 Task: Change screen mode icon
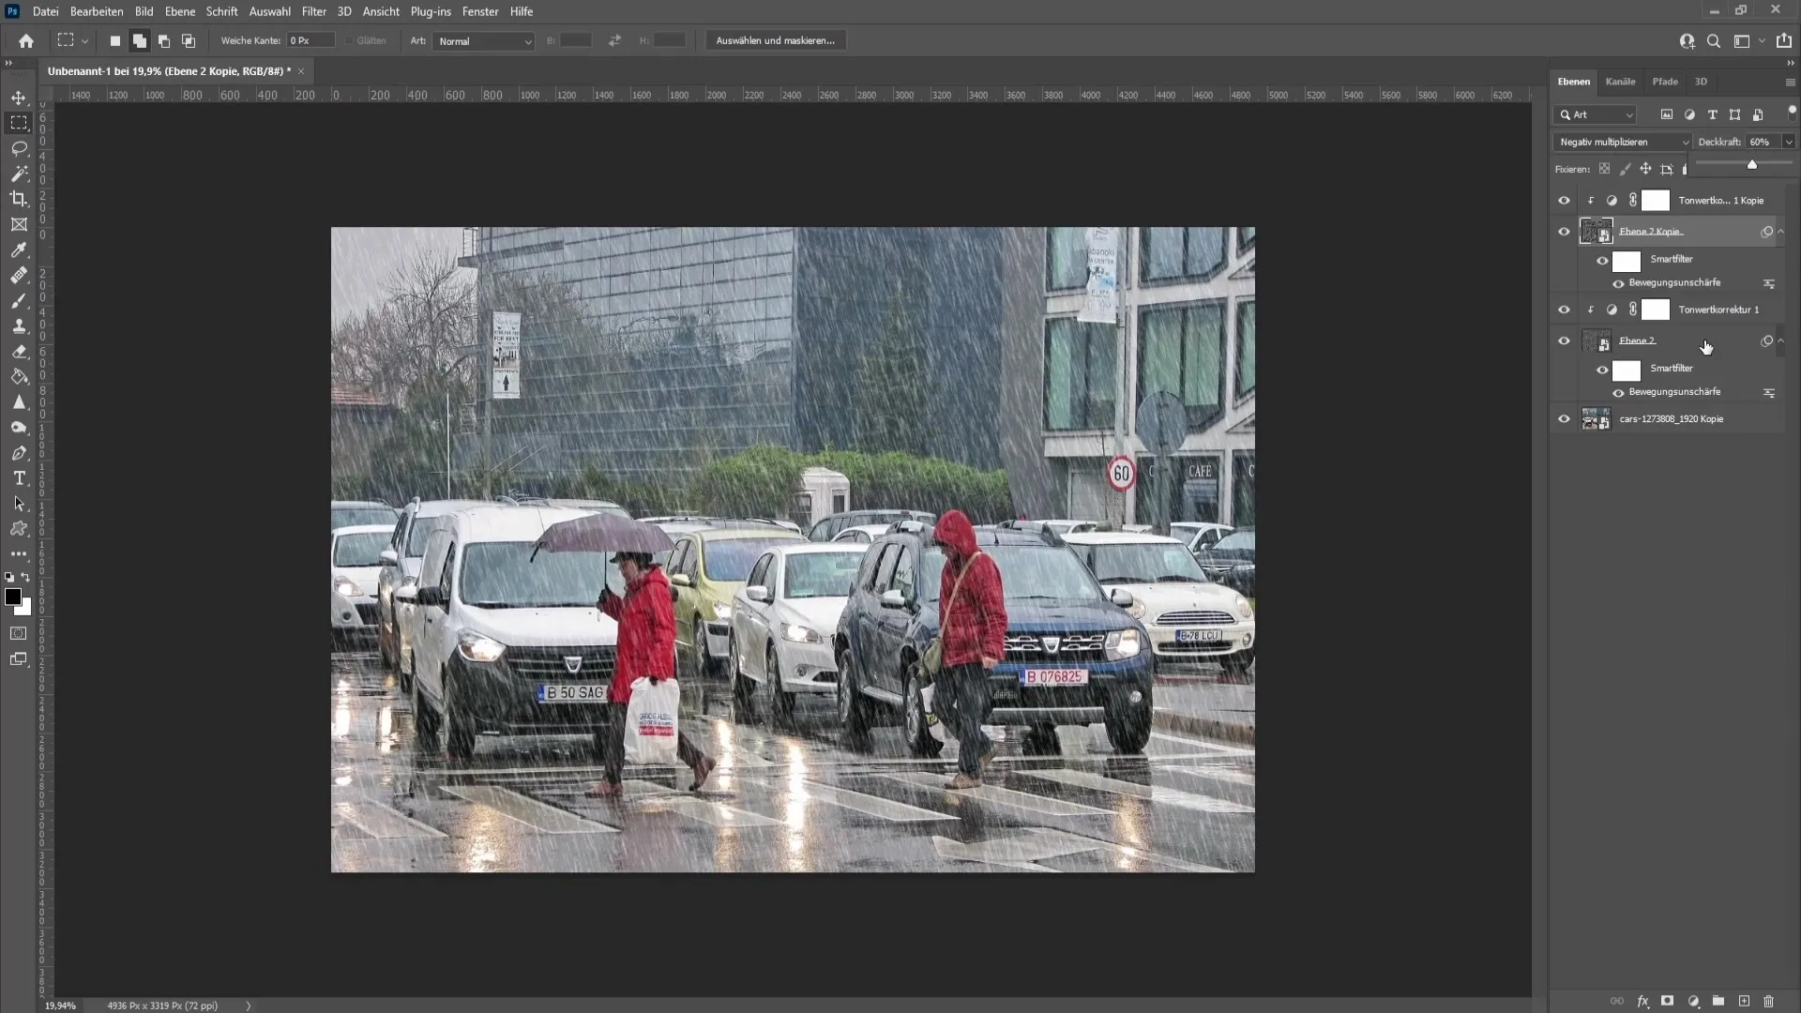coord(19,659)
